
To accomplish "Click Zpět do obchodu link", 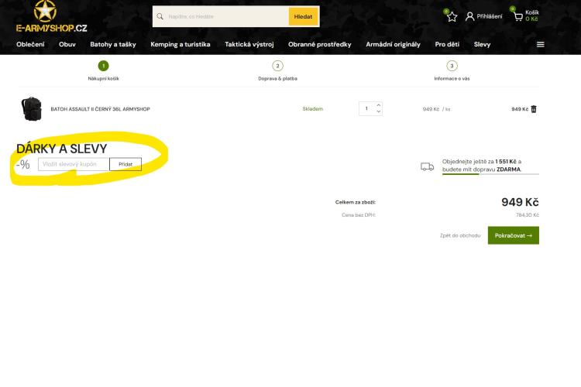I will point(460,235).
